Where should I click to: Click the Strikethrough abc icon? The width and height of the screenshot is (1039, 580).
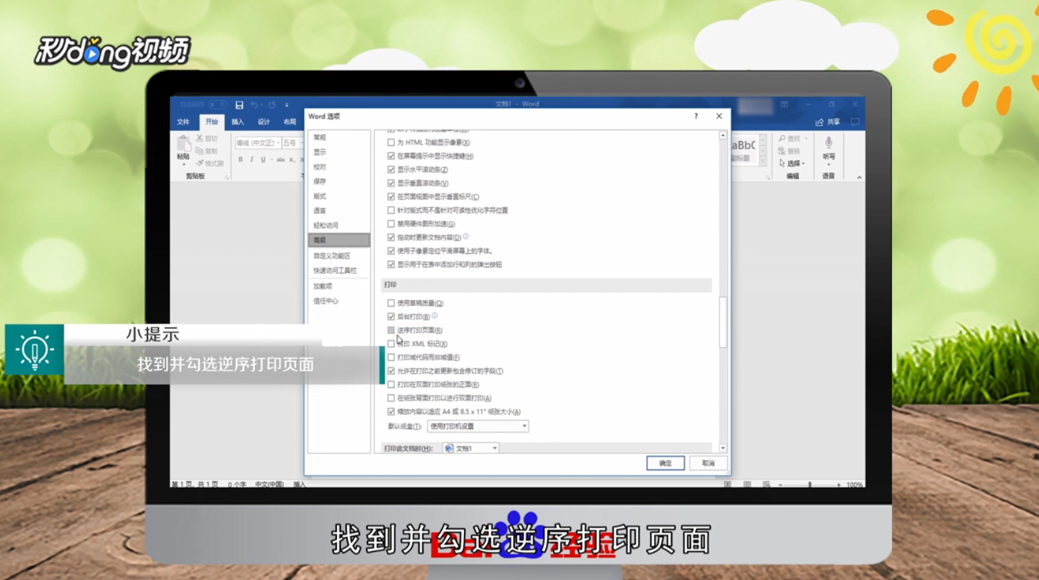coord(280,160)
